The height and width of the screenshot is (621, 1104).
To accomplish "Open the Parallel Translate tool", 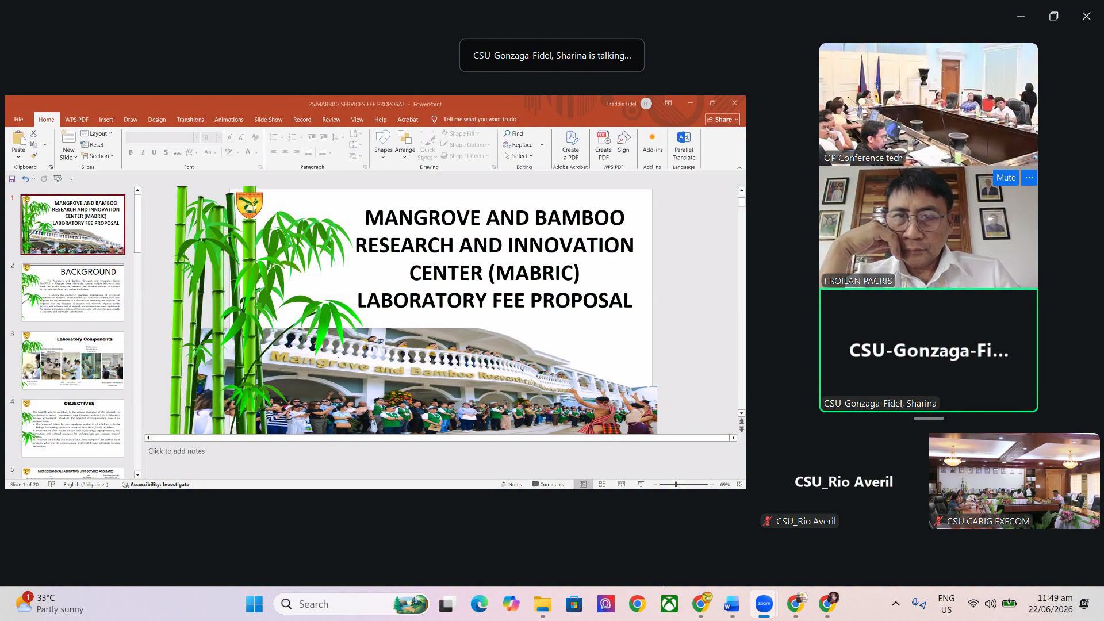I will pyautogui.click(x=684, y=145).
